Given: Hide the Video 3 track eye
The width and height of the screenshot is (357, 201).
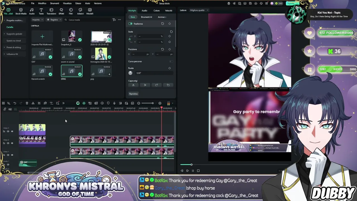Looking at the screenshot, I should point(12,131).
